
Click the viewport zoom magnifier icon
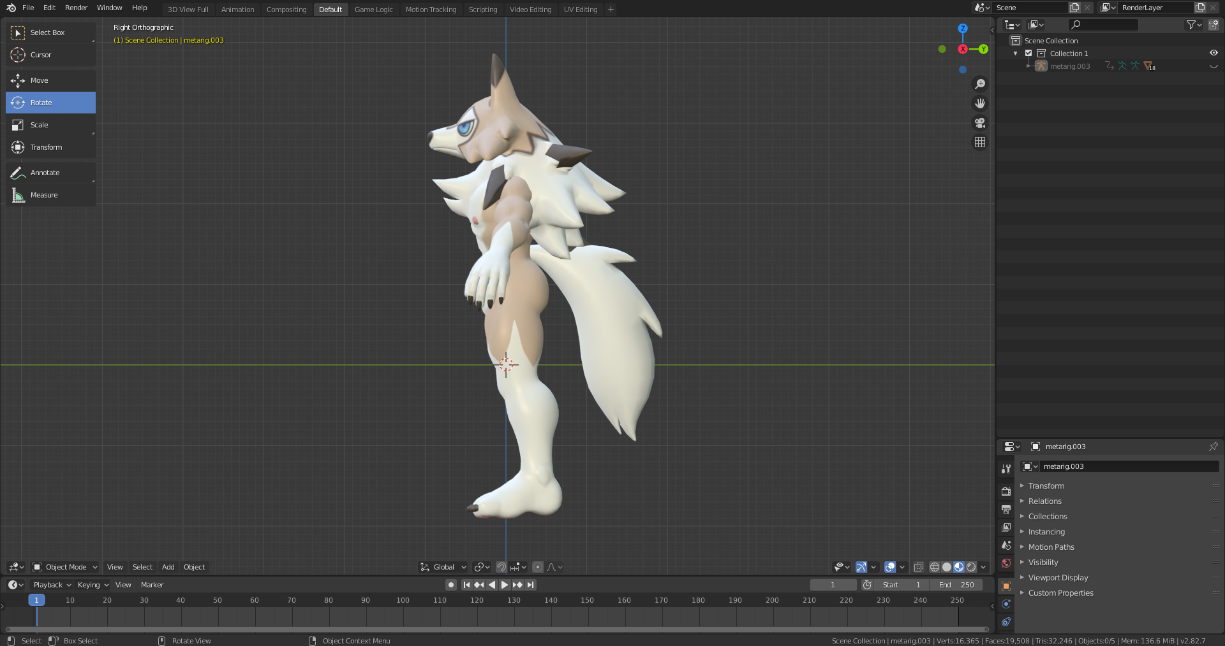980,84
